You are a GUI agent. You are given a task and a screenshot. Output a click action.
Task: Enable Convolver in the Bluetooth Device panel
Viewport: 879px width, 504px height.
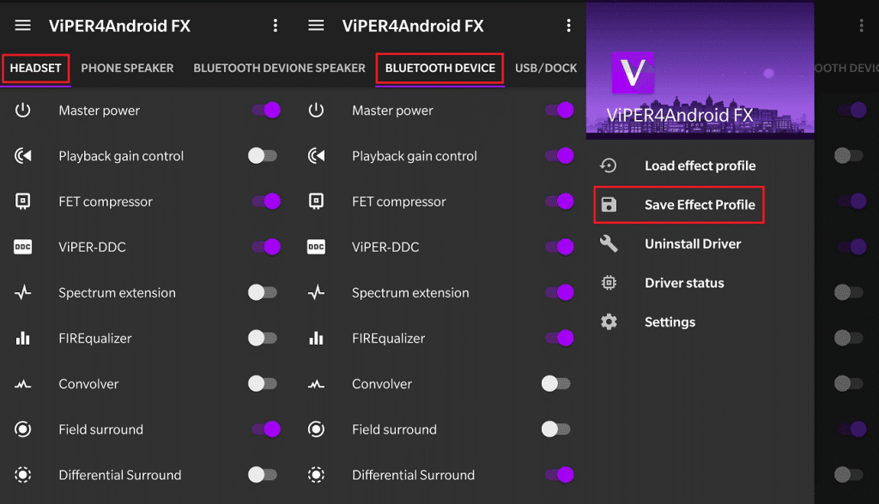tap(556, 384)
